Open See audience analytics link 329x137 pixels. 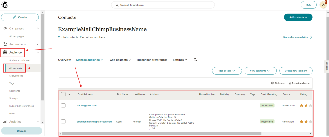coord(298,37)
